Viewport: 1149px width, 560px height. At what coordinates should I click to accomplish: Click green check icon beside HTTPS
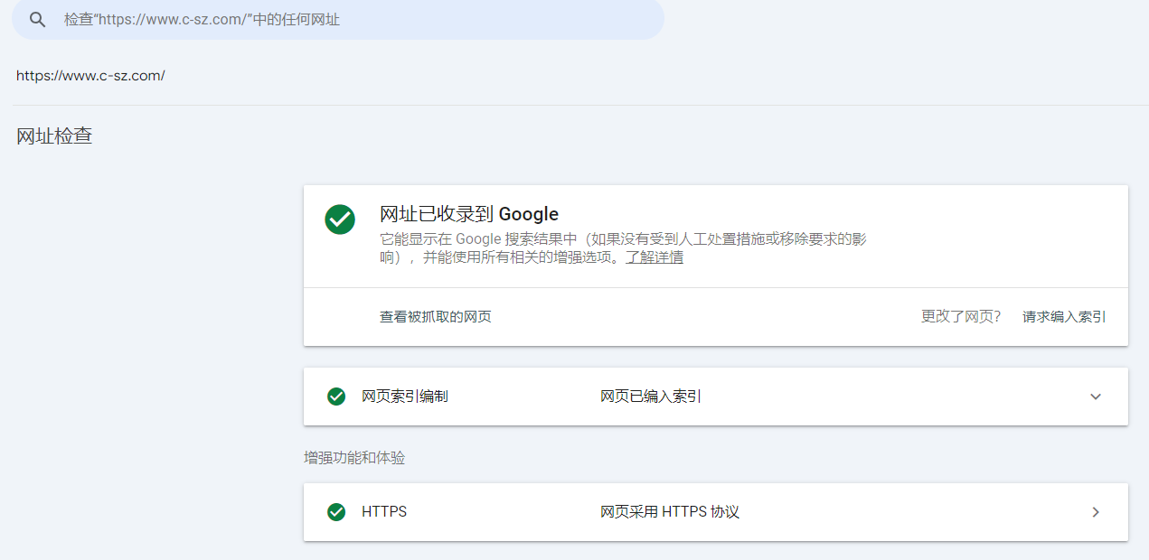point(336,512)
